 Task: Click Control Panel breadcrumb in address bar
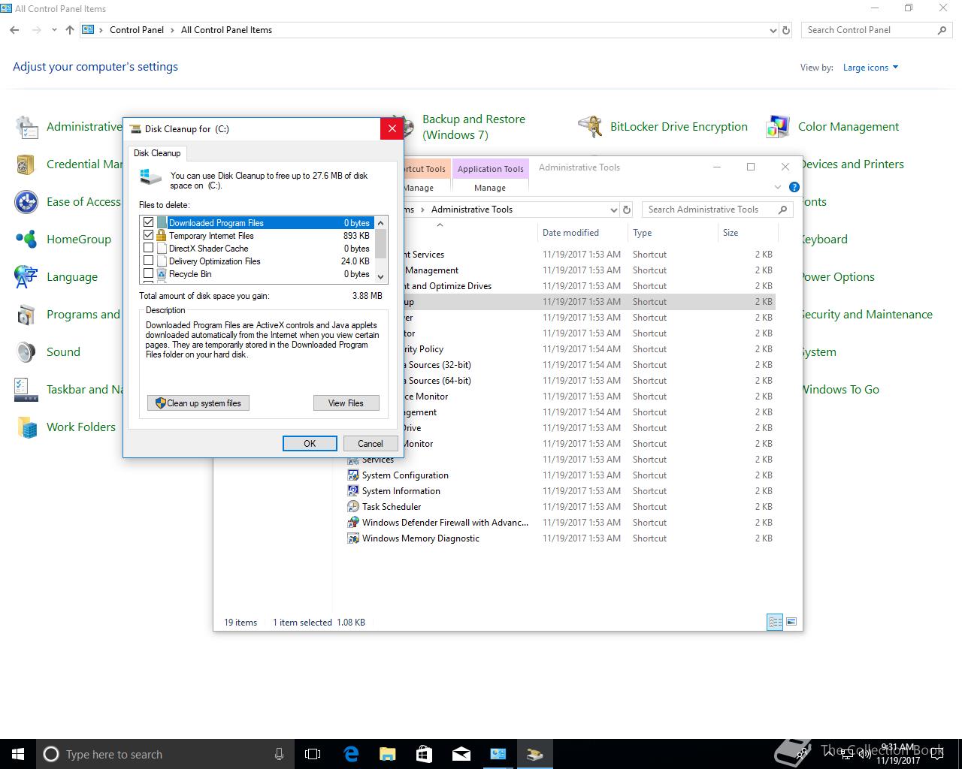click(137, 30)
